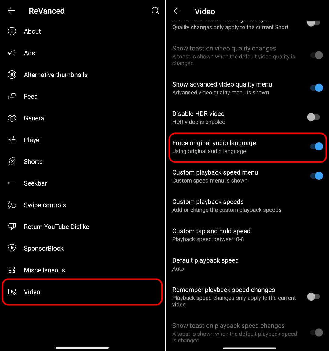Viewport: 329px width, 351px height.
Task: Open the Shorts icon entry
Action: (x=12, y=161)
